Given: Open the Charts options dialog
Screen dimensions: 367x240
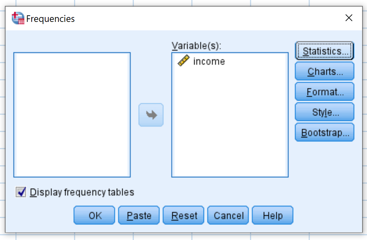Looking at the screenshot, I should pyautogui.click(x=324, y=71).
